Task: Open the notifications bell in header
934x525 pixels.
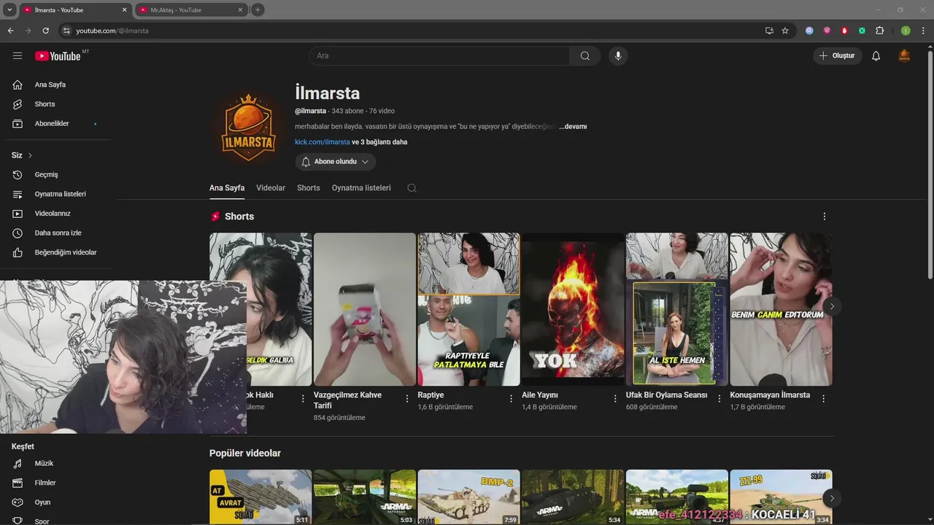Action: tap(876, 56)
